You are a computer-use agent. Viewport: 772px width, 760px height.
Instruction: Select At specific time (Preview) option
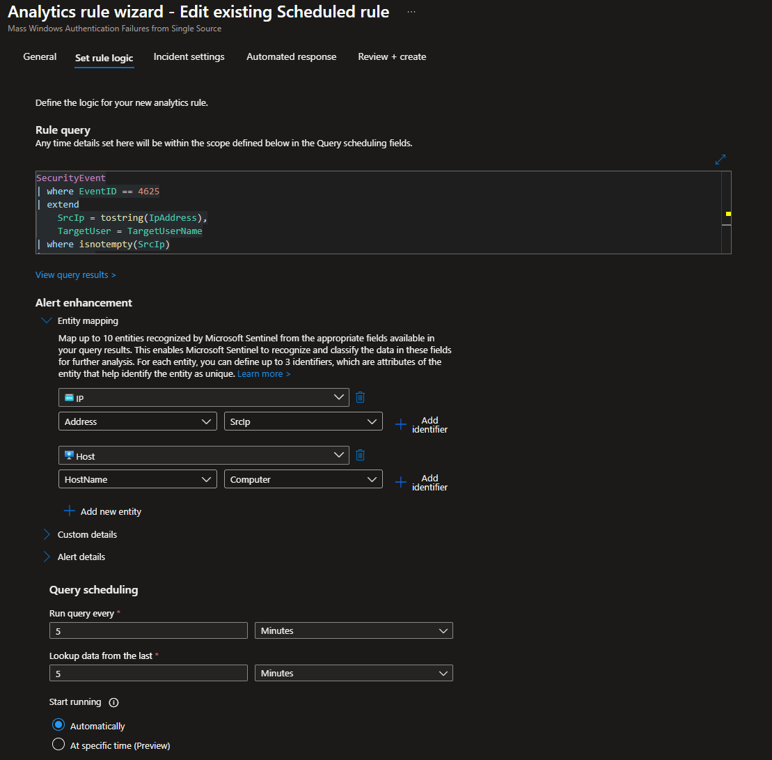click(59, 745)
